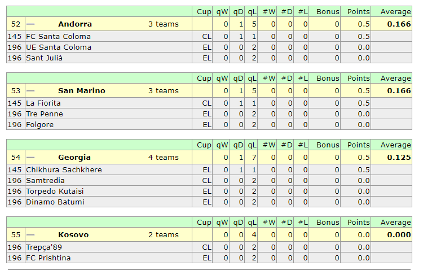Click the dash trend icon beside San Marino
Screen dimensions: 432x270
click(x=30, y=91)
